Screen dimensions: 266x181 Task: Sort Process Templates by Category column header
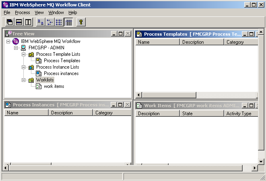[x=241, y=42]
